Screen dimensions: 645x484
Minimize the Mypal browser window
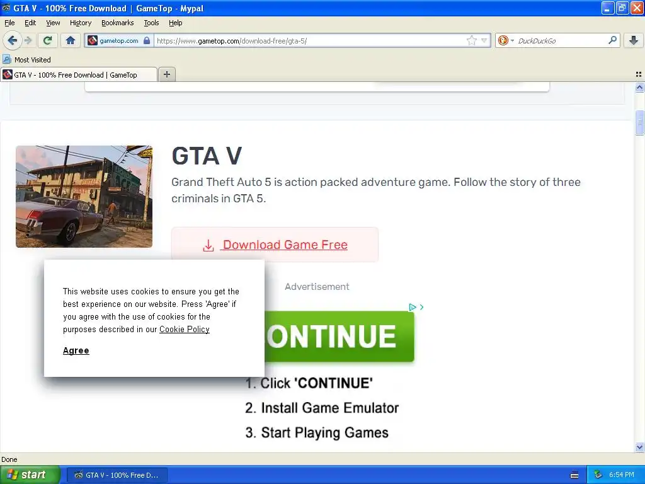pyautogui.click(x=608, y=8)
